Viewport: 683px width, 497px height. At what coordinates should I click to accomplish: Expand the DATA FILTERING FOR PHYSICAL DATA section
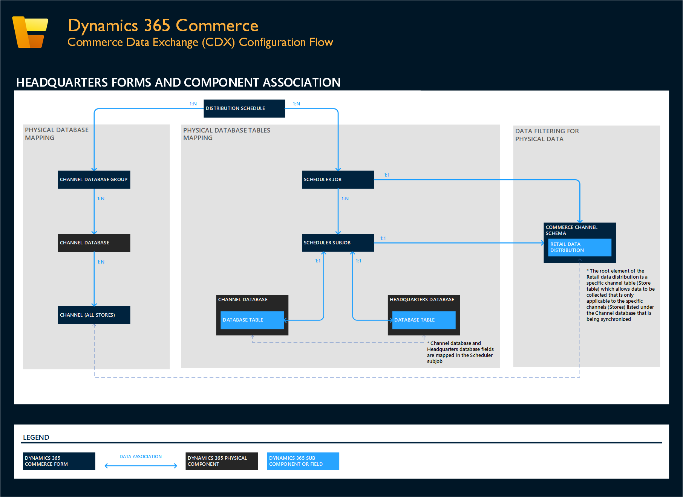click(547, 135)
